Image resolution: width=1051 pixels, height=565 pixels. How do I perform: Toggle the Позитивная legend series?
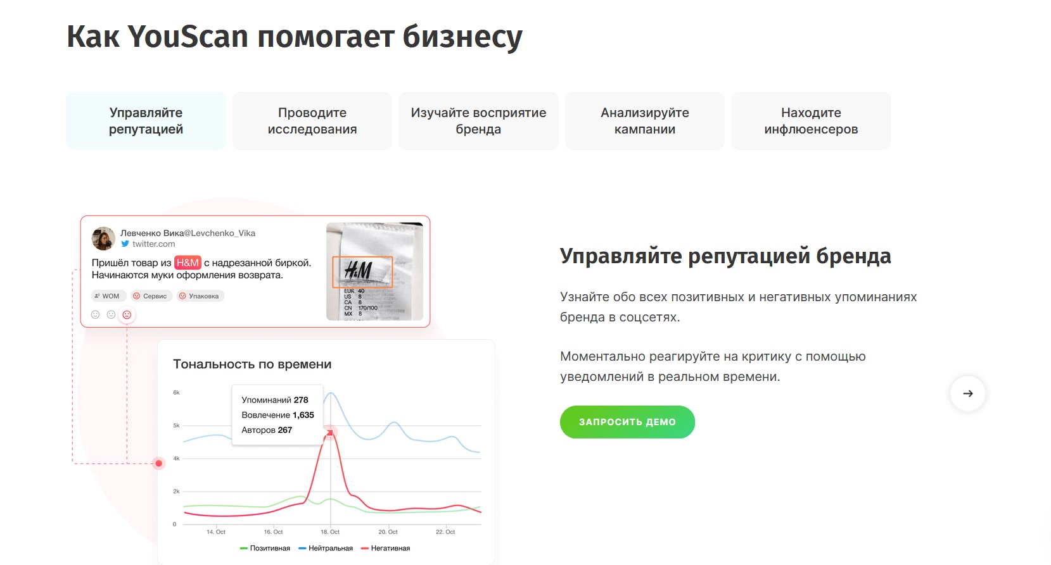click(265, 549)
